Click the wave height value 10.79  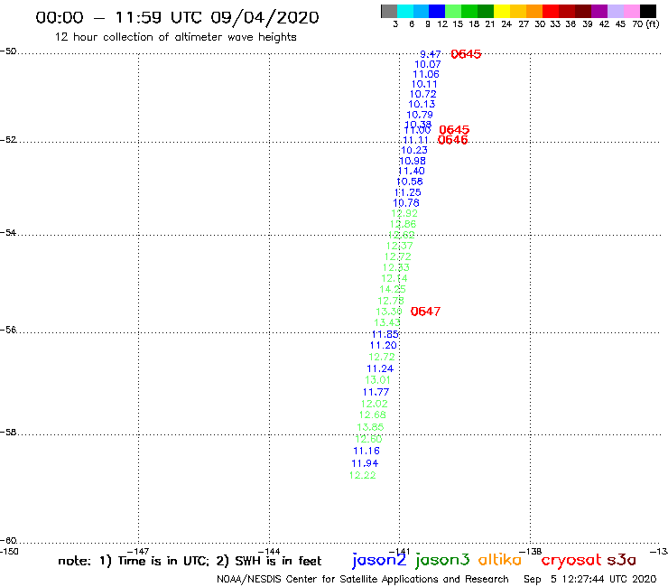point(420,115)
